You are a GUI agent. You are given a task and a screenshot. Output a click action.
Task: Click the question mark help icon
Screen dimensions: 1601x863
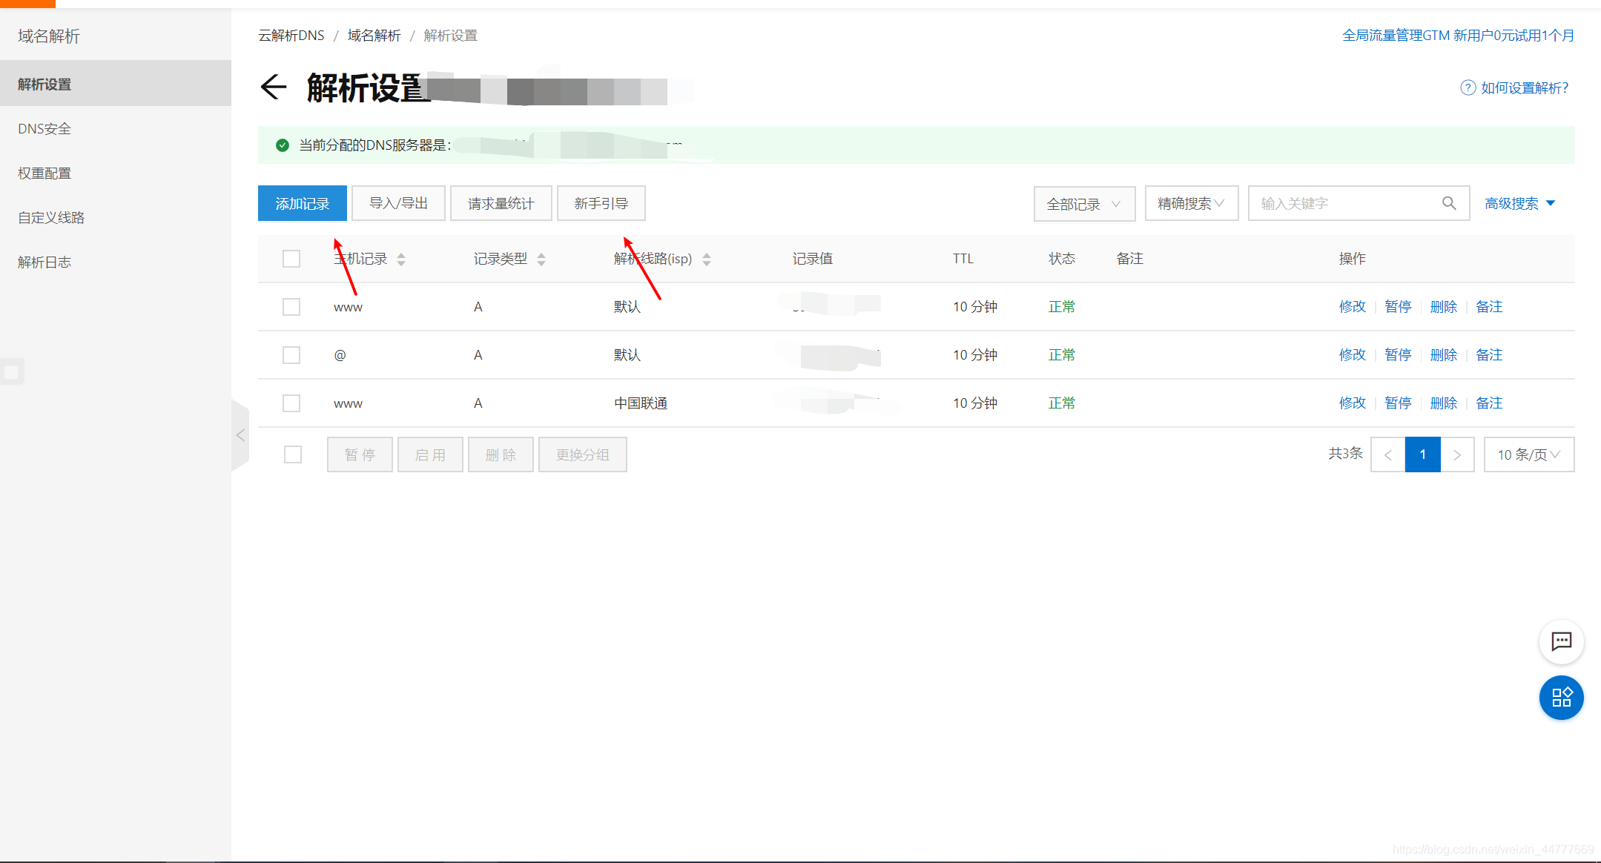pos(1468,87)
